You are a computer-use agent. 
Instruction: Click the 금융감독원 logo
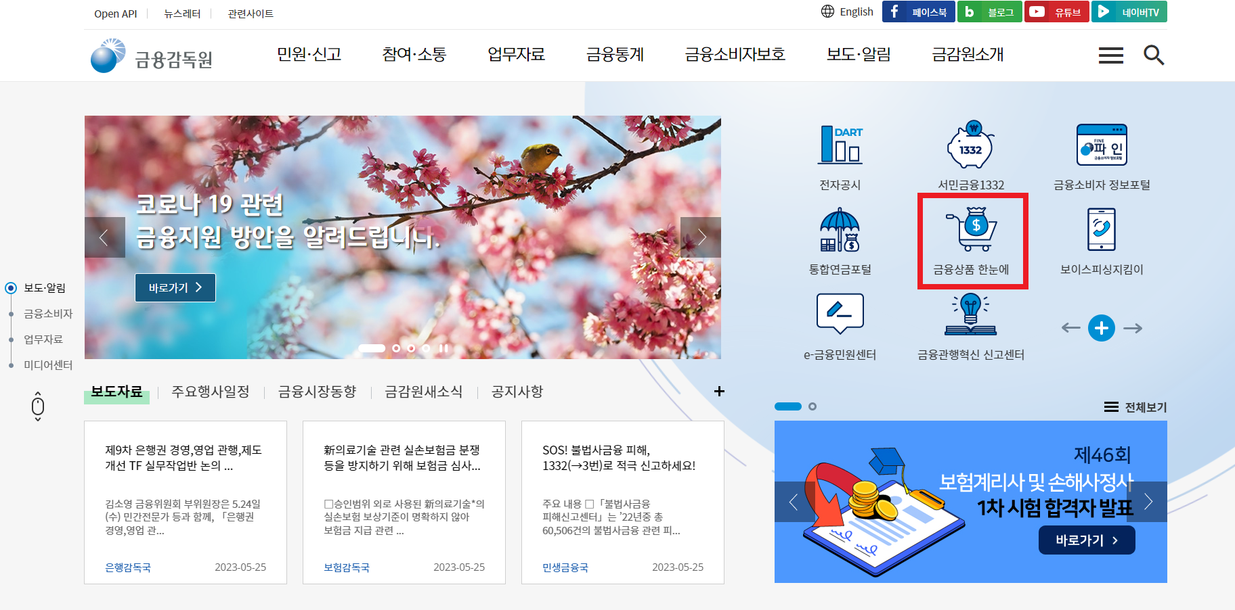(x=152, y=55)
